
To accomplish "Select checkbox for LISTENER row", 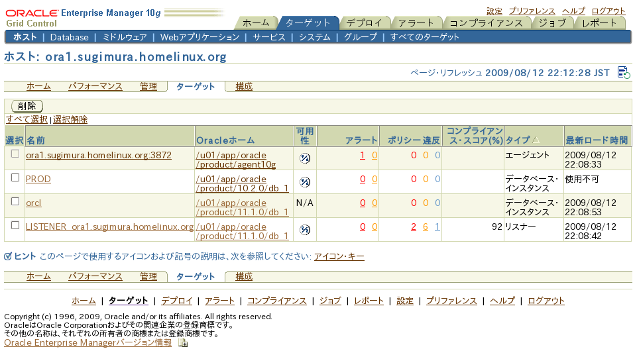I will pos(15,225).
